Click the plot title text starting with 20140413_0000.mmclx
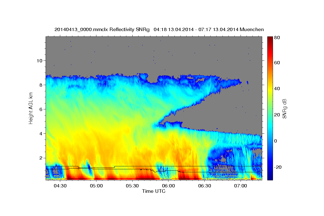 (159, 29)
